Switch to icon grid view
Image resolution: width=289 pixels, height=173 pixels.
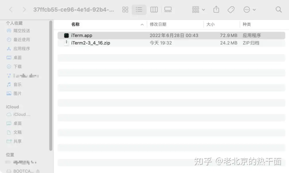125,9
